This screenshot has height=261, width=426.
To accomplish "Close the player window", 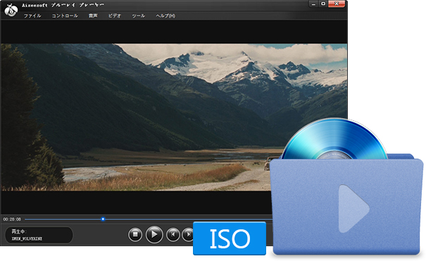I will 337,4.
